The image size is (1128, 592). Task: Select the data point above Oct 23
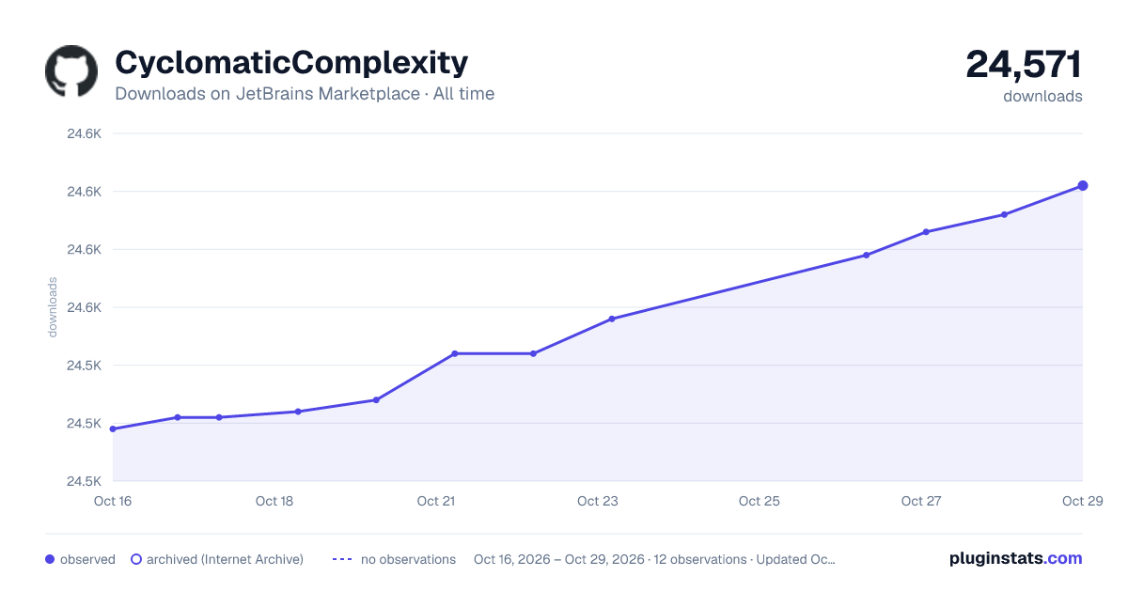(x=612, y=319)
